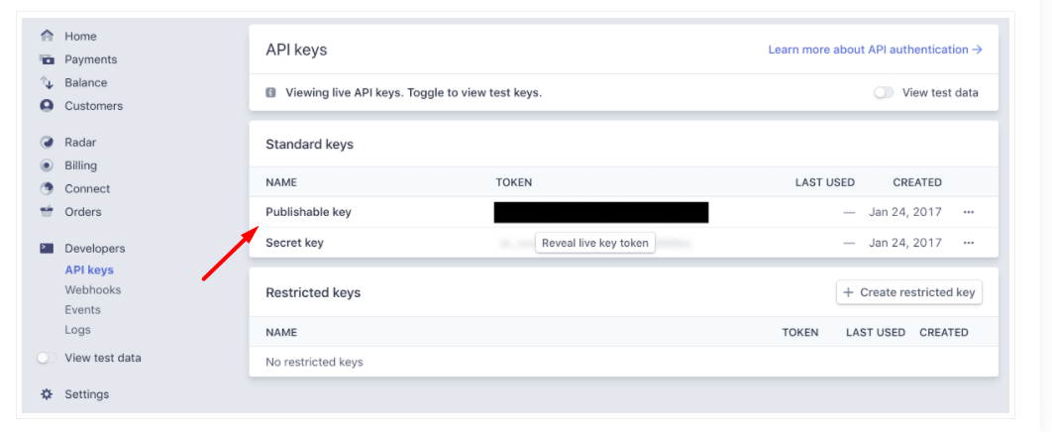This screenshot has height=432, width=1052.
Task: Open Secret key more options menu
Action: [x=968, y=243]
